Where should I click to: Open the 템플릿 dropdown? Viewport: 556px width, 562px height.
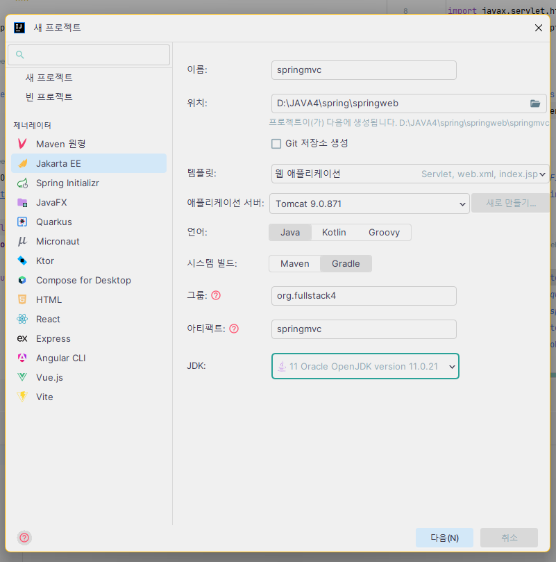pyautogui.click(x=410, y=174)
